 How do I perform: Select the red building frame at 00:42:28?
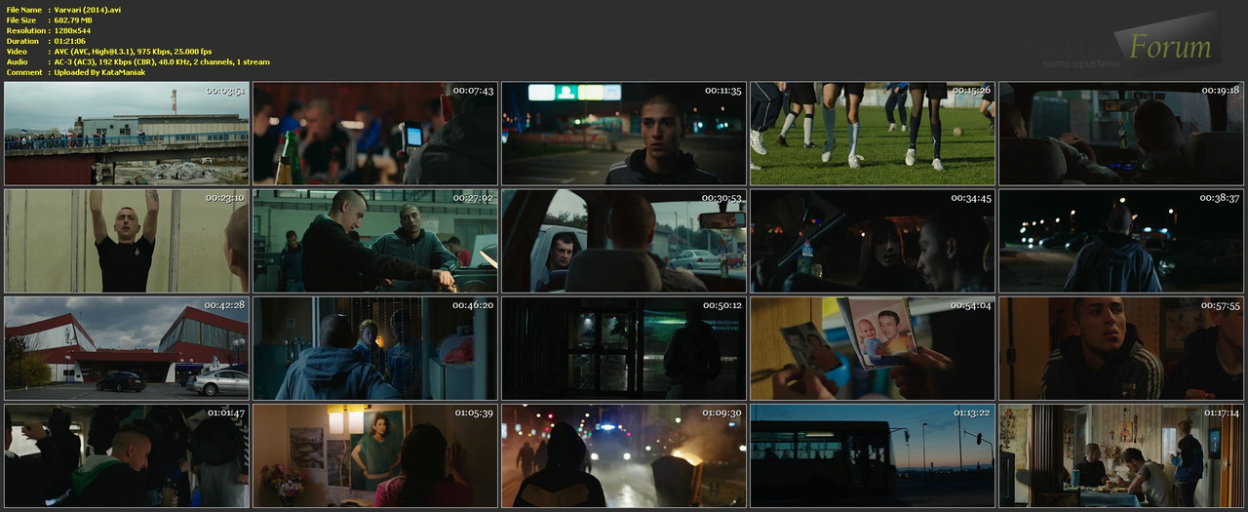[x=127, y=348]
